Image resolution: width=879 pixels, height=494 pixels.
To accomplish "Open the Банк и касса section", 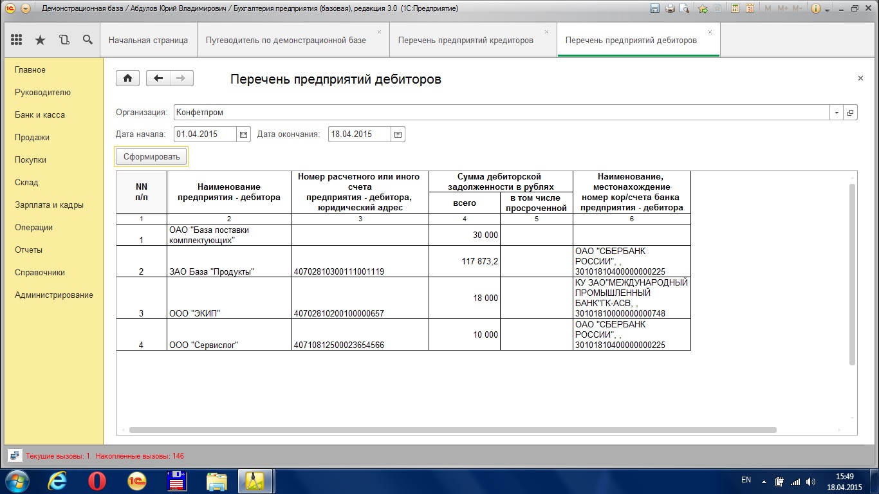I will [40, 114].
